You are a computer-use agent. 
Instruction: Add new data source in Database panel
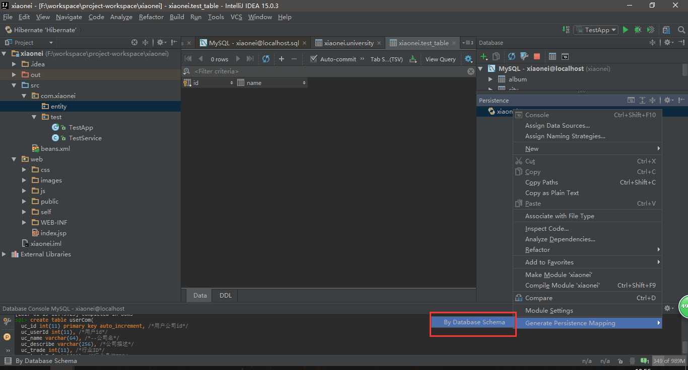[484, 56]
